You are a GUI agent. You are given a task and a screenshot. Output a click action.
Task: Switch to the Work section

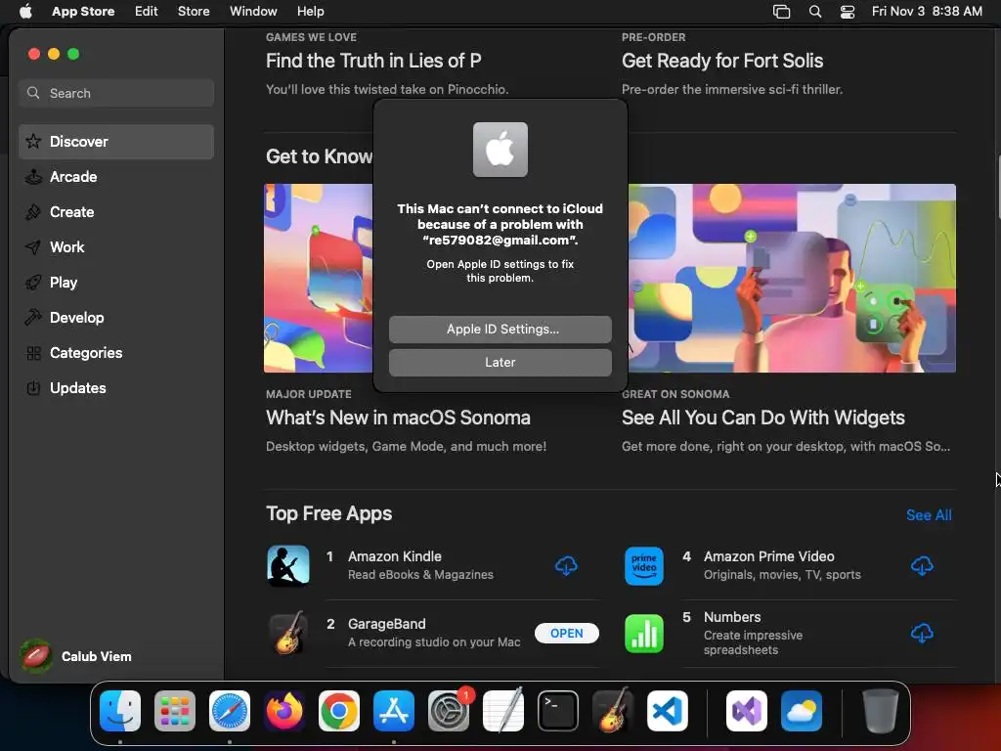click(116, 247)
